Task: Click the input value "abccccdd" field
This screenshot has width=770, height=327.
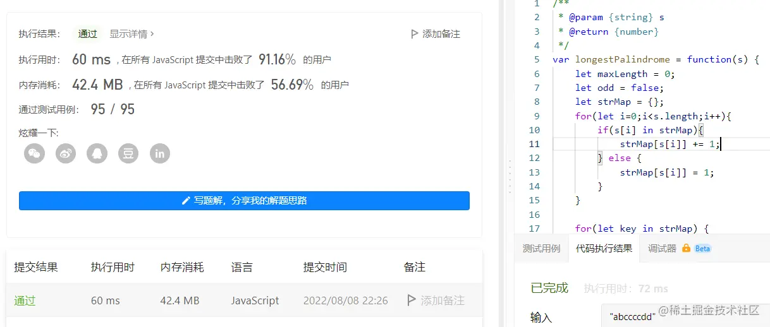Action: pyautogui.click(x=686, y=317)
